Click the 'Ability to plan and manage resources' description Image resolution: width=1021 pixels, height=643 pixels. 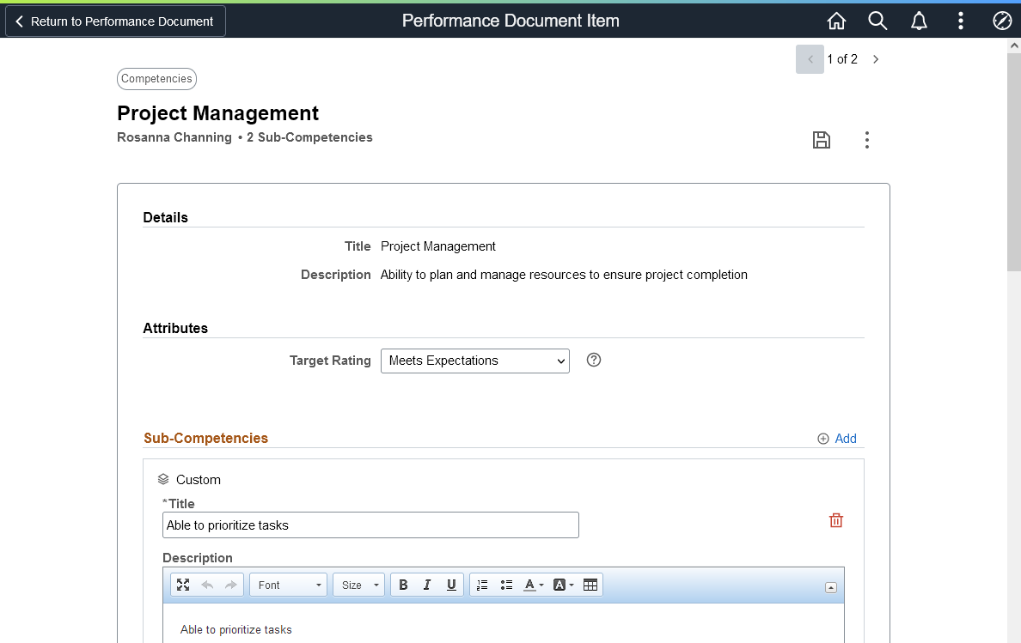(x=564, y=275)
